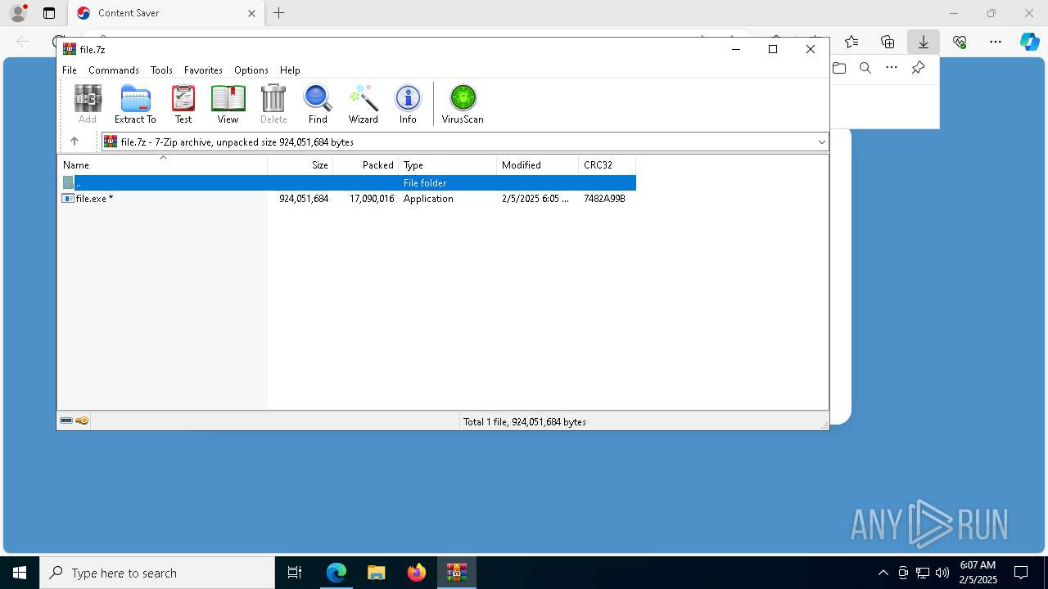Click more options ellipsis in downloads panel

(x=892, y=68)
